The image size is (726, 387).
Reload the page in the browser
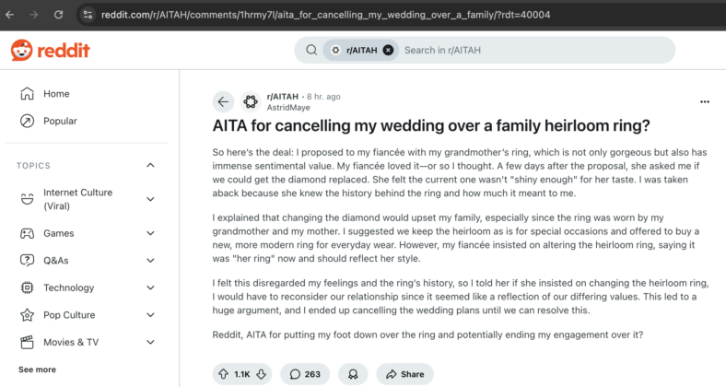click(x=58, y=15)
